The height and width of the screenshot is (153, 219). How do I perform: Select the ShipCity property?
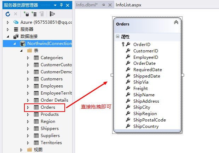click(x=142, y=107)
